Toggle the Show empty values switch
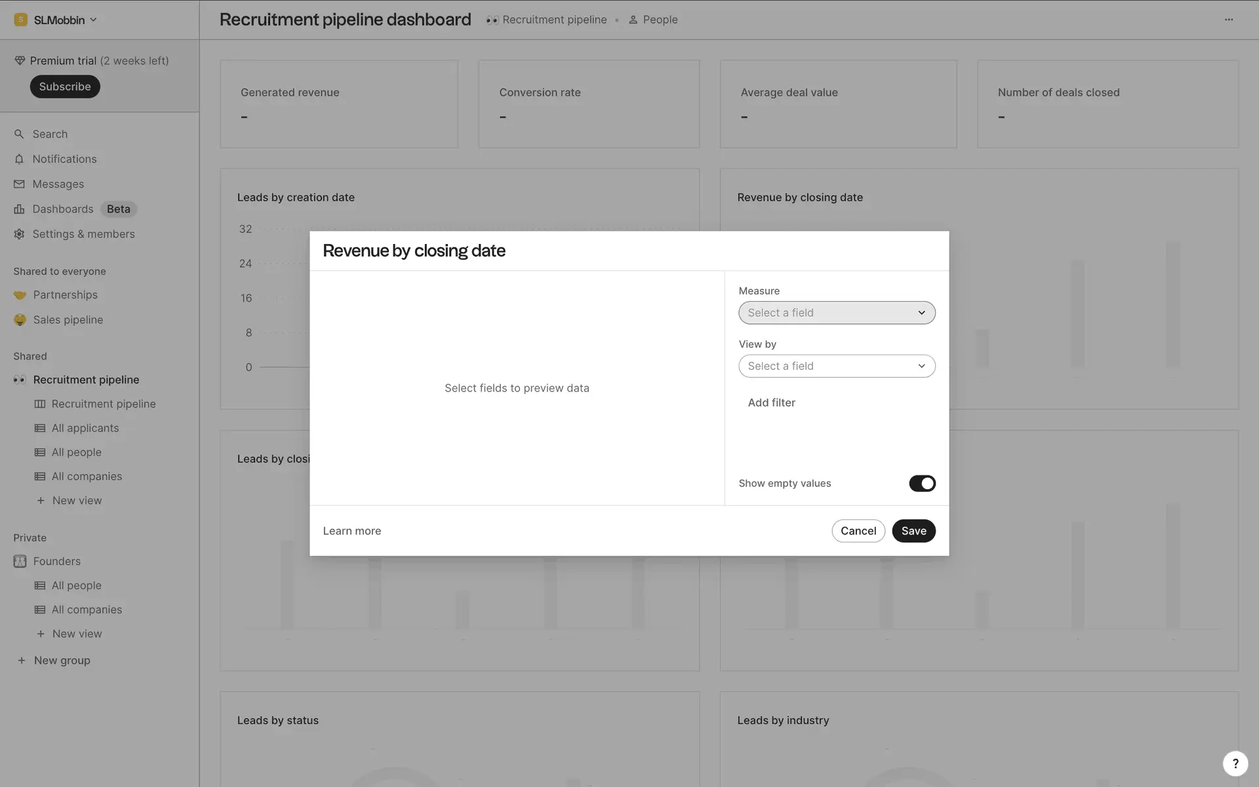The height and width of the screenshot is (787, 1259). (x=921, y=483)
